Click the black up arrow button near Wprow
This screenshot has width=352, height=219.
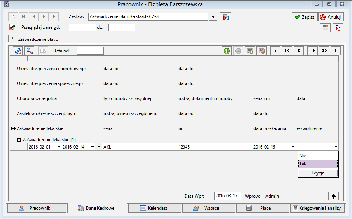tap(333, 196)
